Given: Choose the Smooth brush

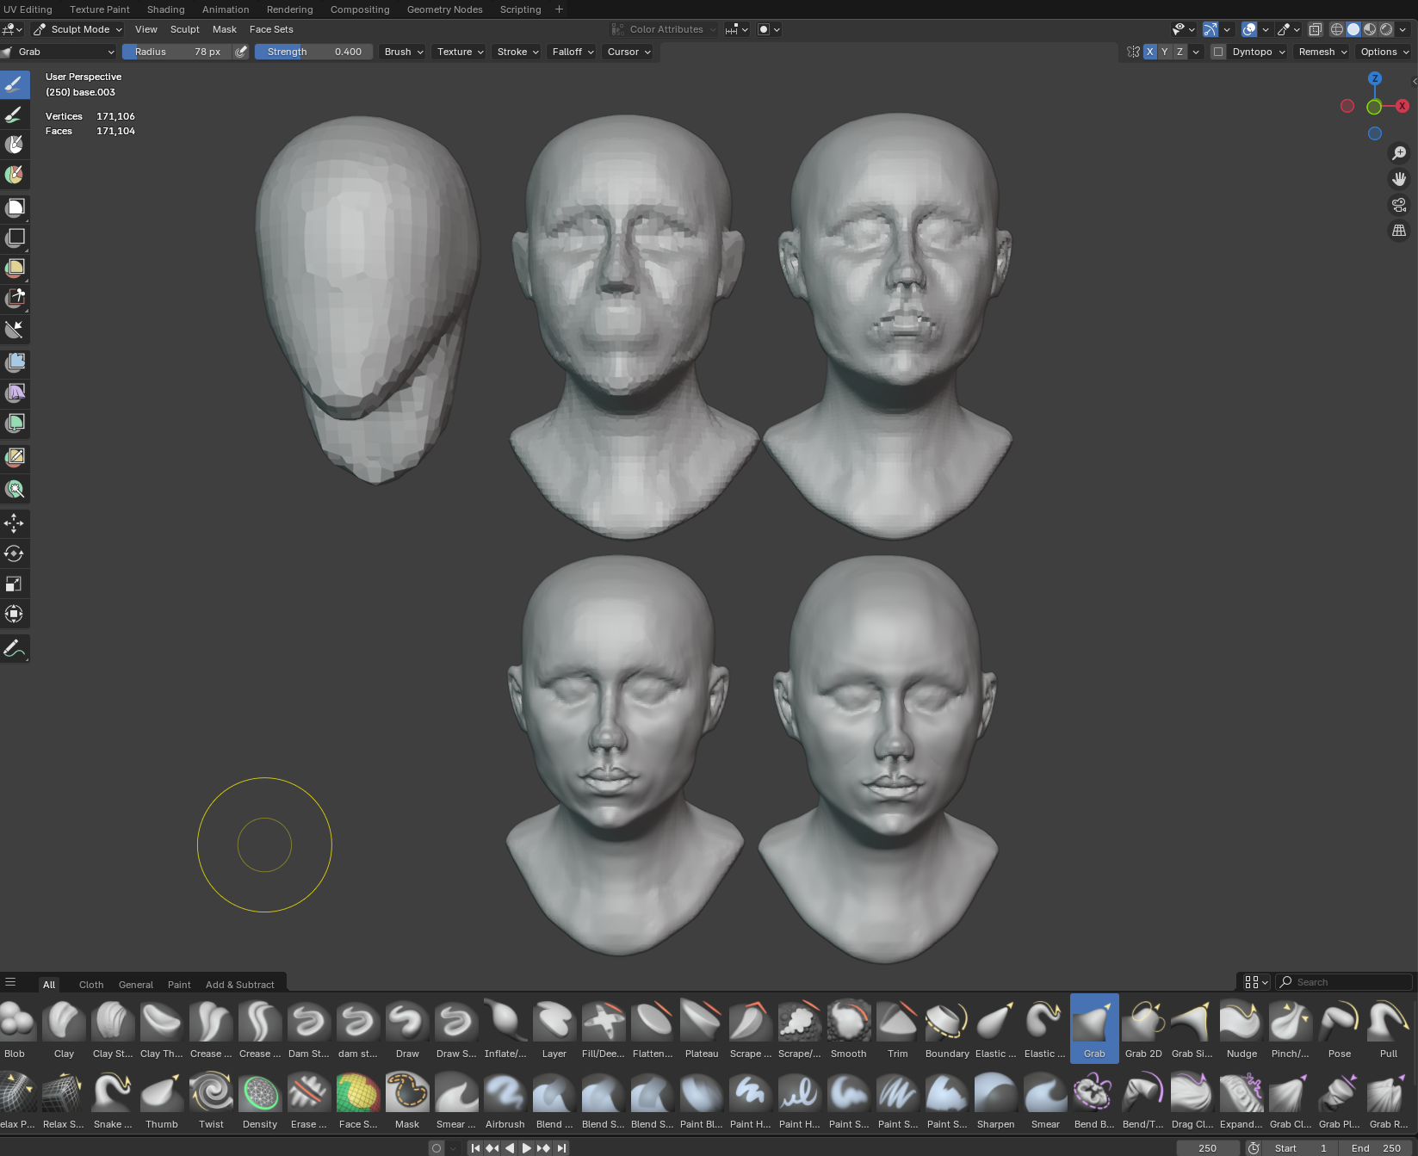Looking at the screenshot, I should [848, 1028].
